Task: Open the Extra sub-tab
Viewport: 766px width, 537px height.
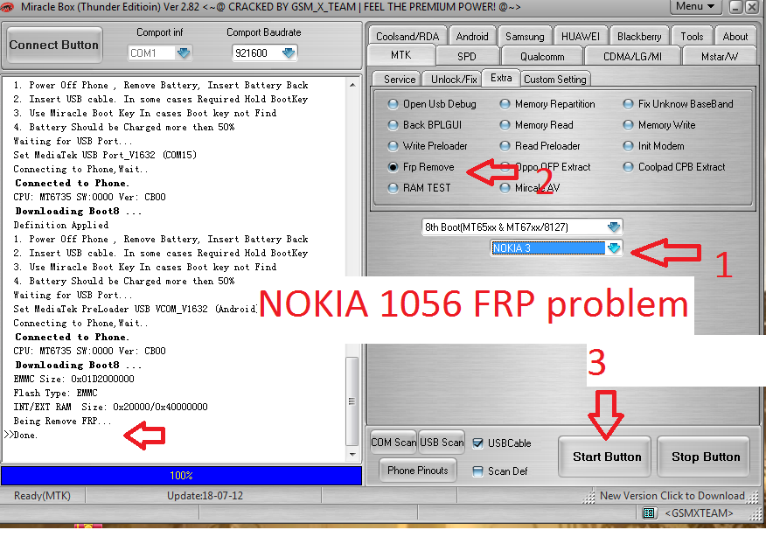Action: pos(501,78)
